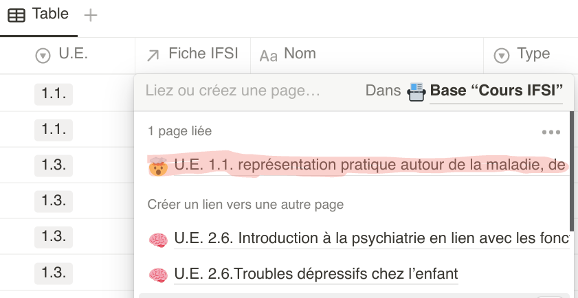Click the brain emoji beside Troubles dépressifs
Screen dimensions: 578x298
pyautogui.click(x=158, y=275)
